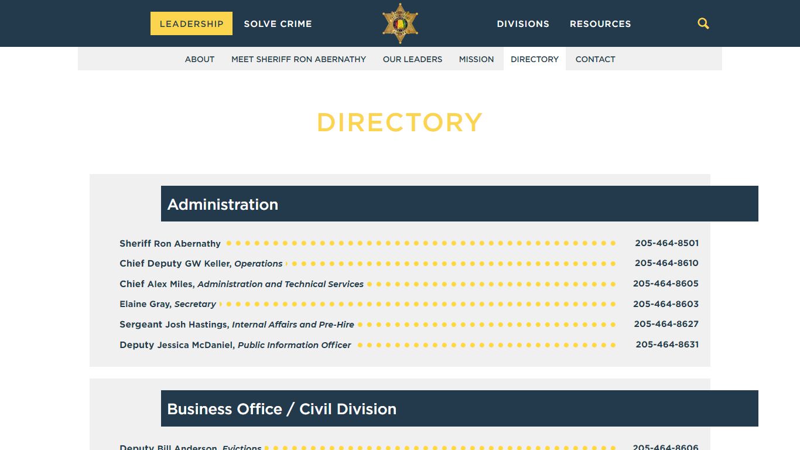Image resolution: width=800 pixels, height=450 pixels.
Task: Click phone number 205-464-8605
Action: click(666, 284)
